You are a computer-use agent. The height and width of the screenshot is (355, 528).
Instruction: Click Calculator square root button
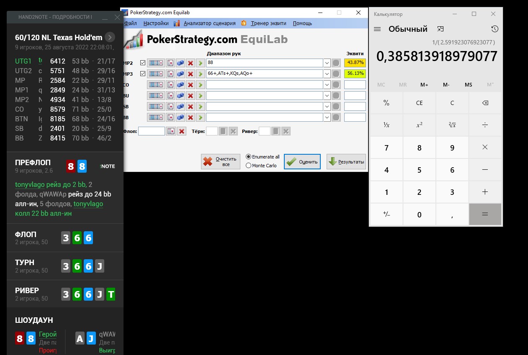pos(452,125)
